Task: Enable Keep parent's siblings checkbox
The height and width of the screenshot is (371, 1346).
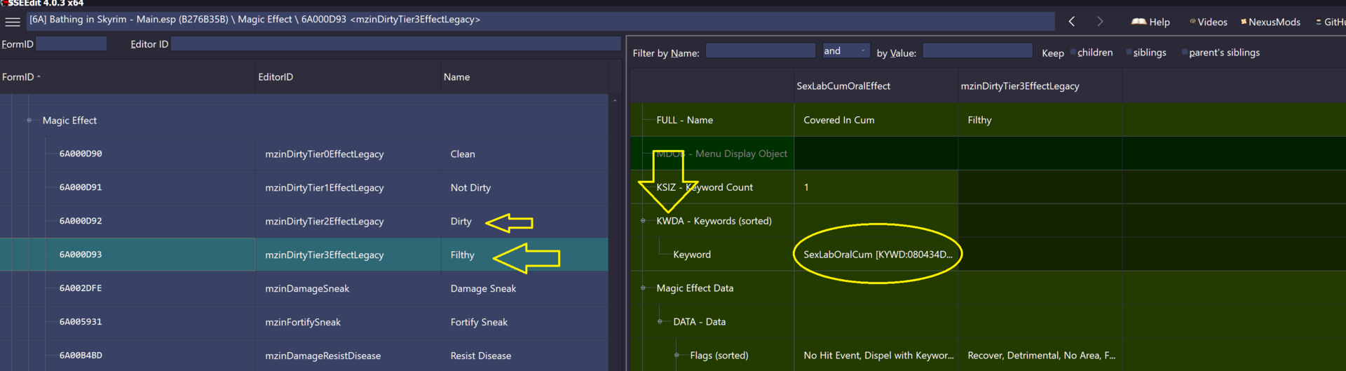Action: pos(1185,53)
